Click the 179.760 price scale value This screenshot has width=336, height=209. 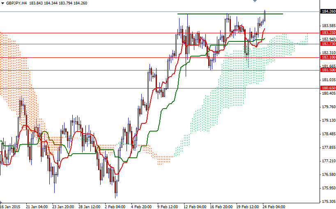coord(329,107)
